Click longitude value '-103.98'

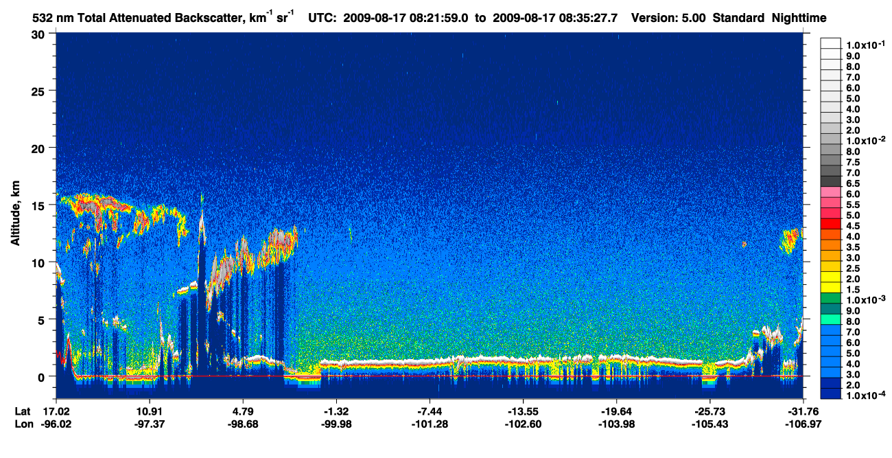[x=616, y=424]
